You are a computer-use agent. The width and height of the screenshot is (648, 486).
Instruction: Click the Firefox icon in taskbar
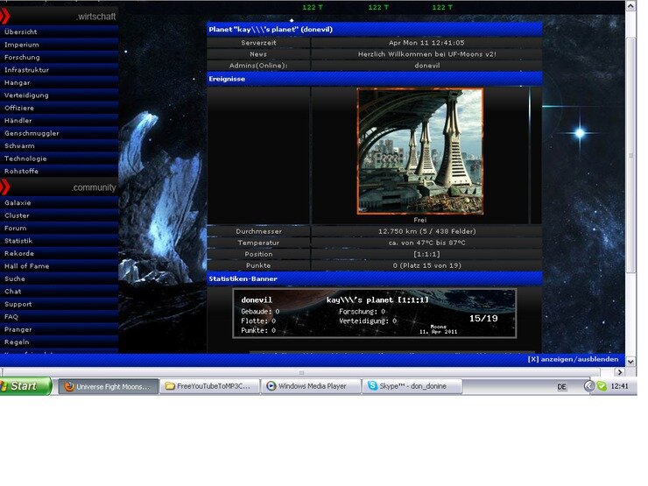[x=69, y=386]
